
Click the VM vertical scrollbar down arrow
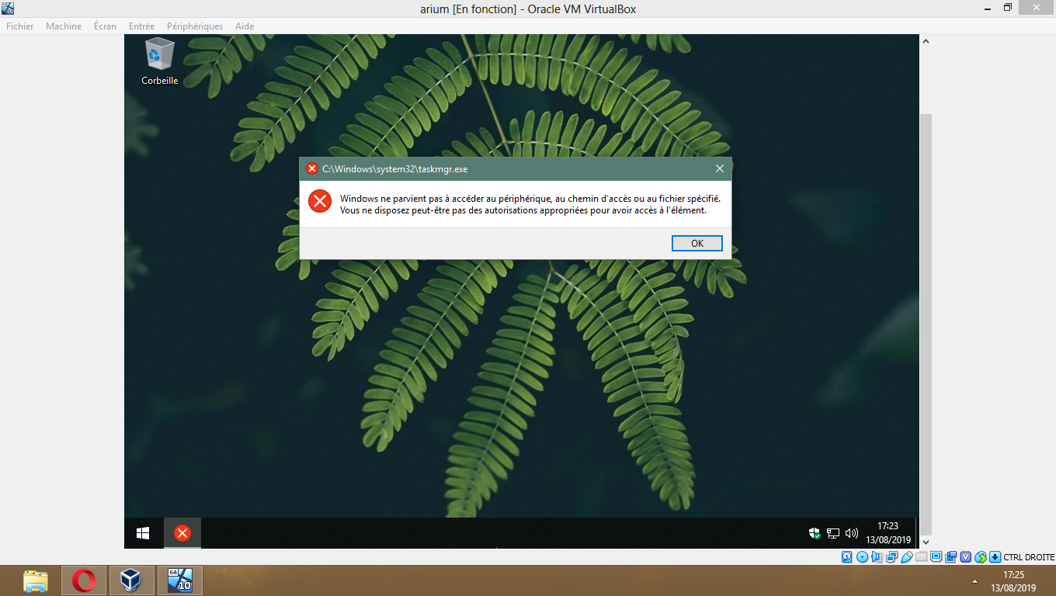[x=926, y=541]
